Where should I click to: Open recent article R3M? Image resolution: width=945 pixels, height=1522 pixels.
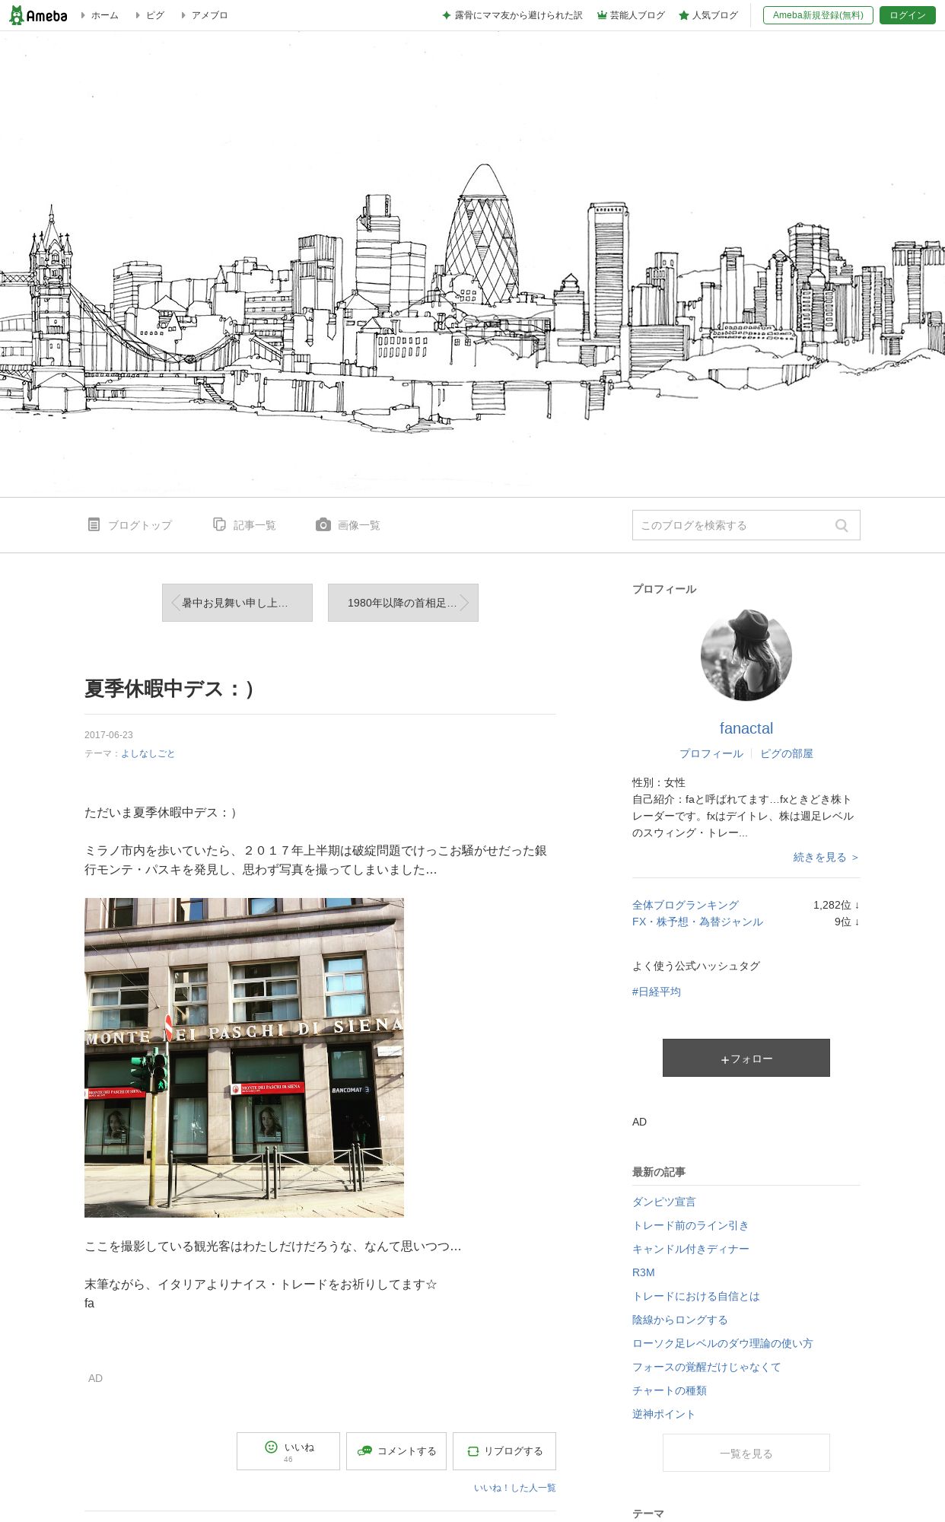tap(644, 1272)
